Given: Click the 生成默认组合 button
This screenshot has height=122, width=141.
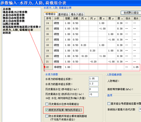Looking at the screenshot, I should point(131,13).
